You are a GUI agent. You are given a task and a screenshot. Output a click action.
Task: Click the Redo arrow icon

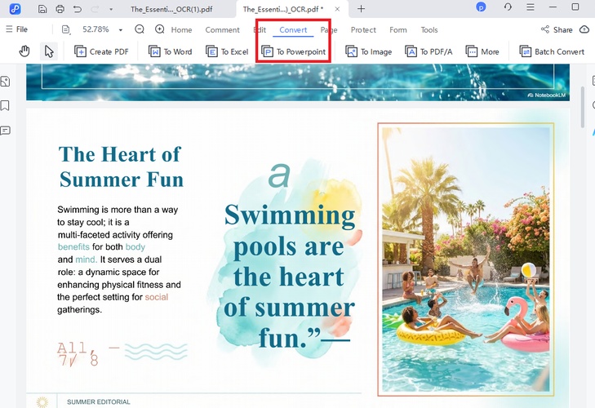[95, 9]
